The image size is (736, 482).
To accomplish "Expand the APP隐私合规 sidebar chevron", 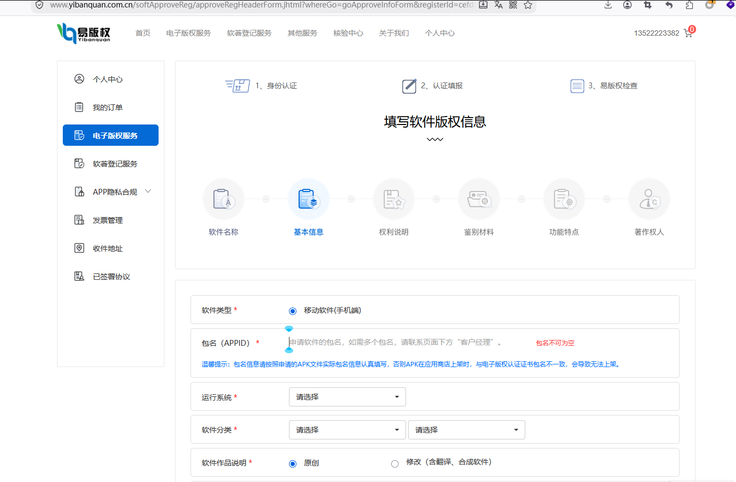I will point(148,192).
